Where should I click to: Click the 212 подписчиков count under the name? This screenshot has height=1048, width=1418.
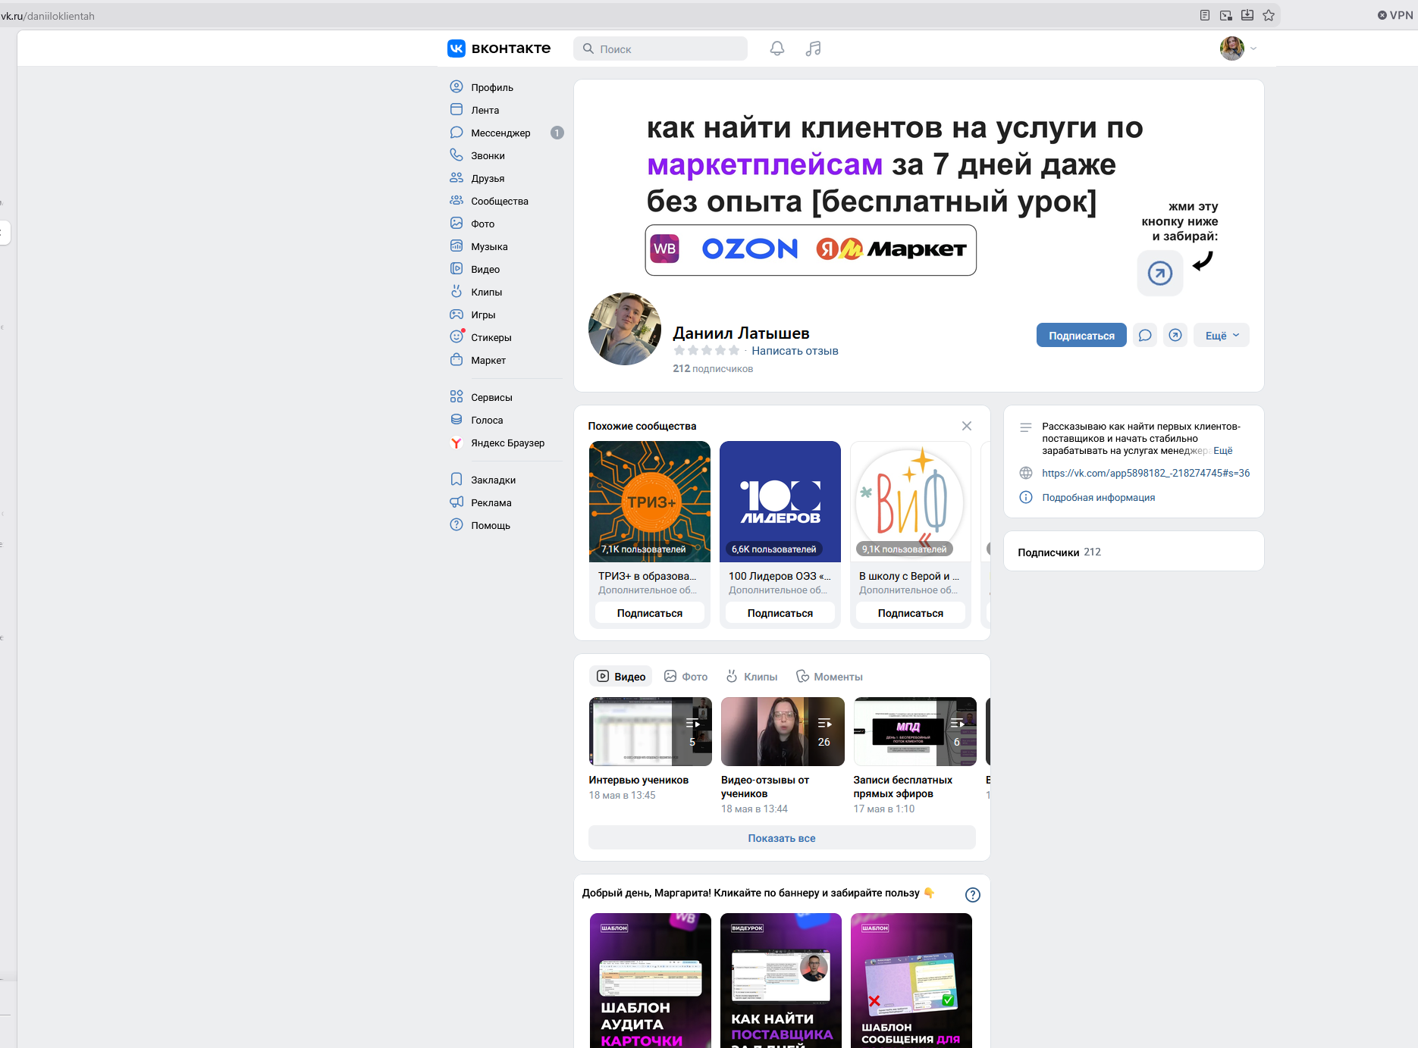pyautogui.click(x=713, y=369)
